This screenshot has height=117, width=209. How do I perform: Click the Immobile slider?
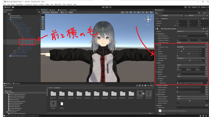(188, 60)
